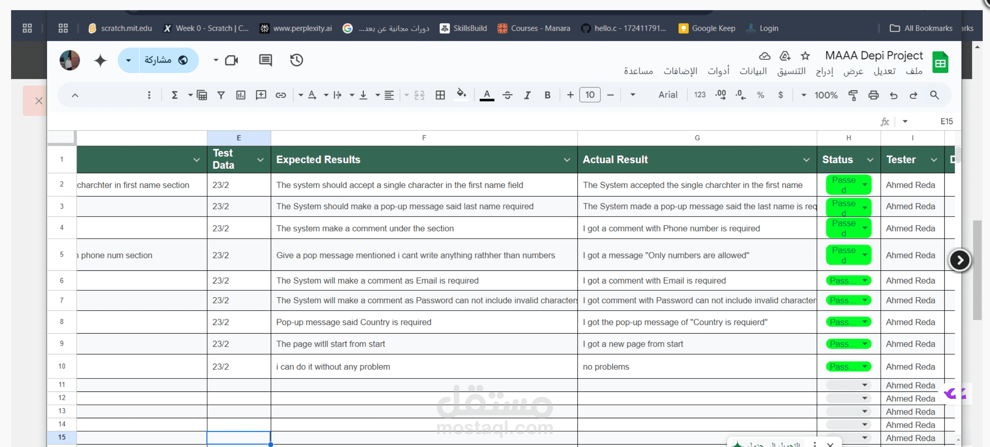Toggle italic formatting
The image size is (990, 447).
pyautogui.click(x=527, y=95)
